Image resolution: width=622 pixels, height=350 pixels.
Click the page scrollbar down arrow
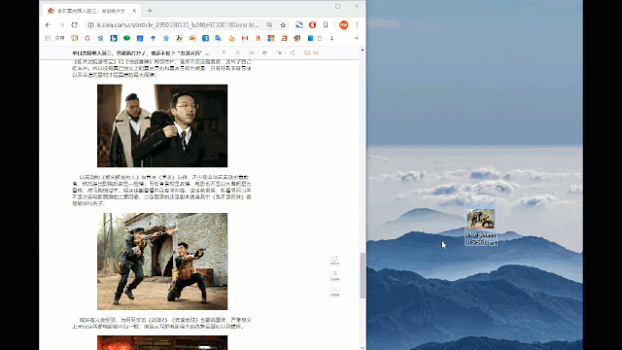(x=363, y=348)
